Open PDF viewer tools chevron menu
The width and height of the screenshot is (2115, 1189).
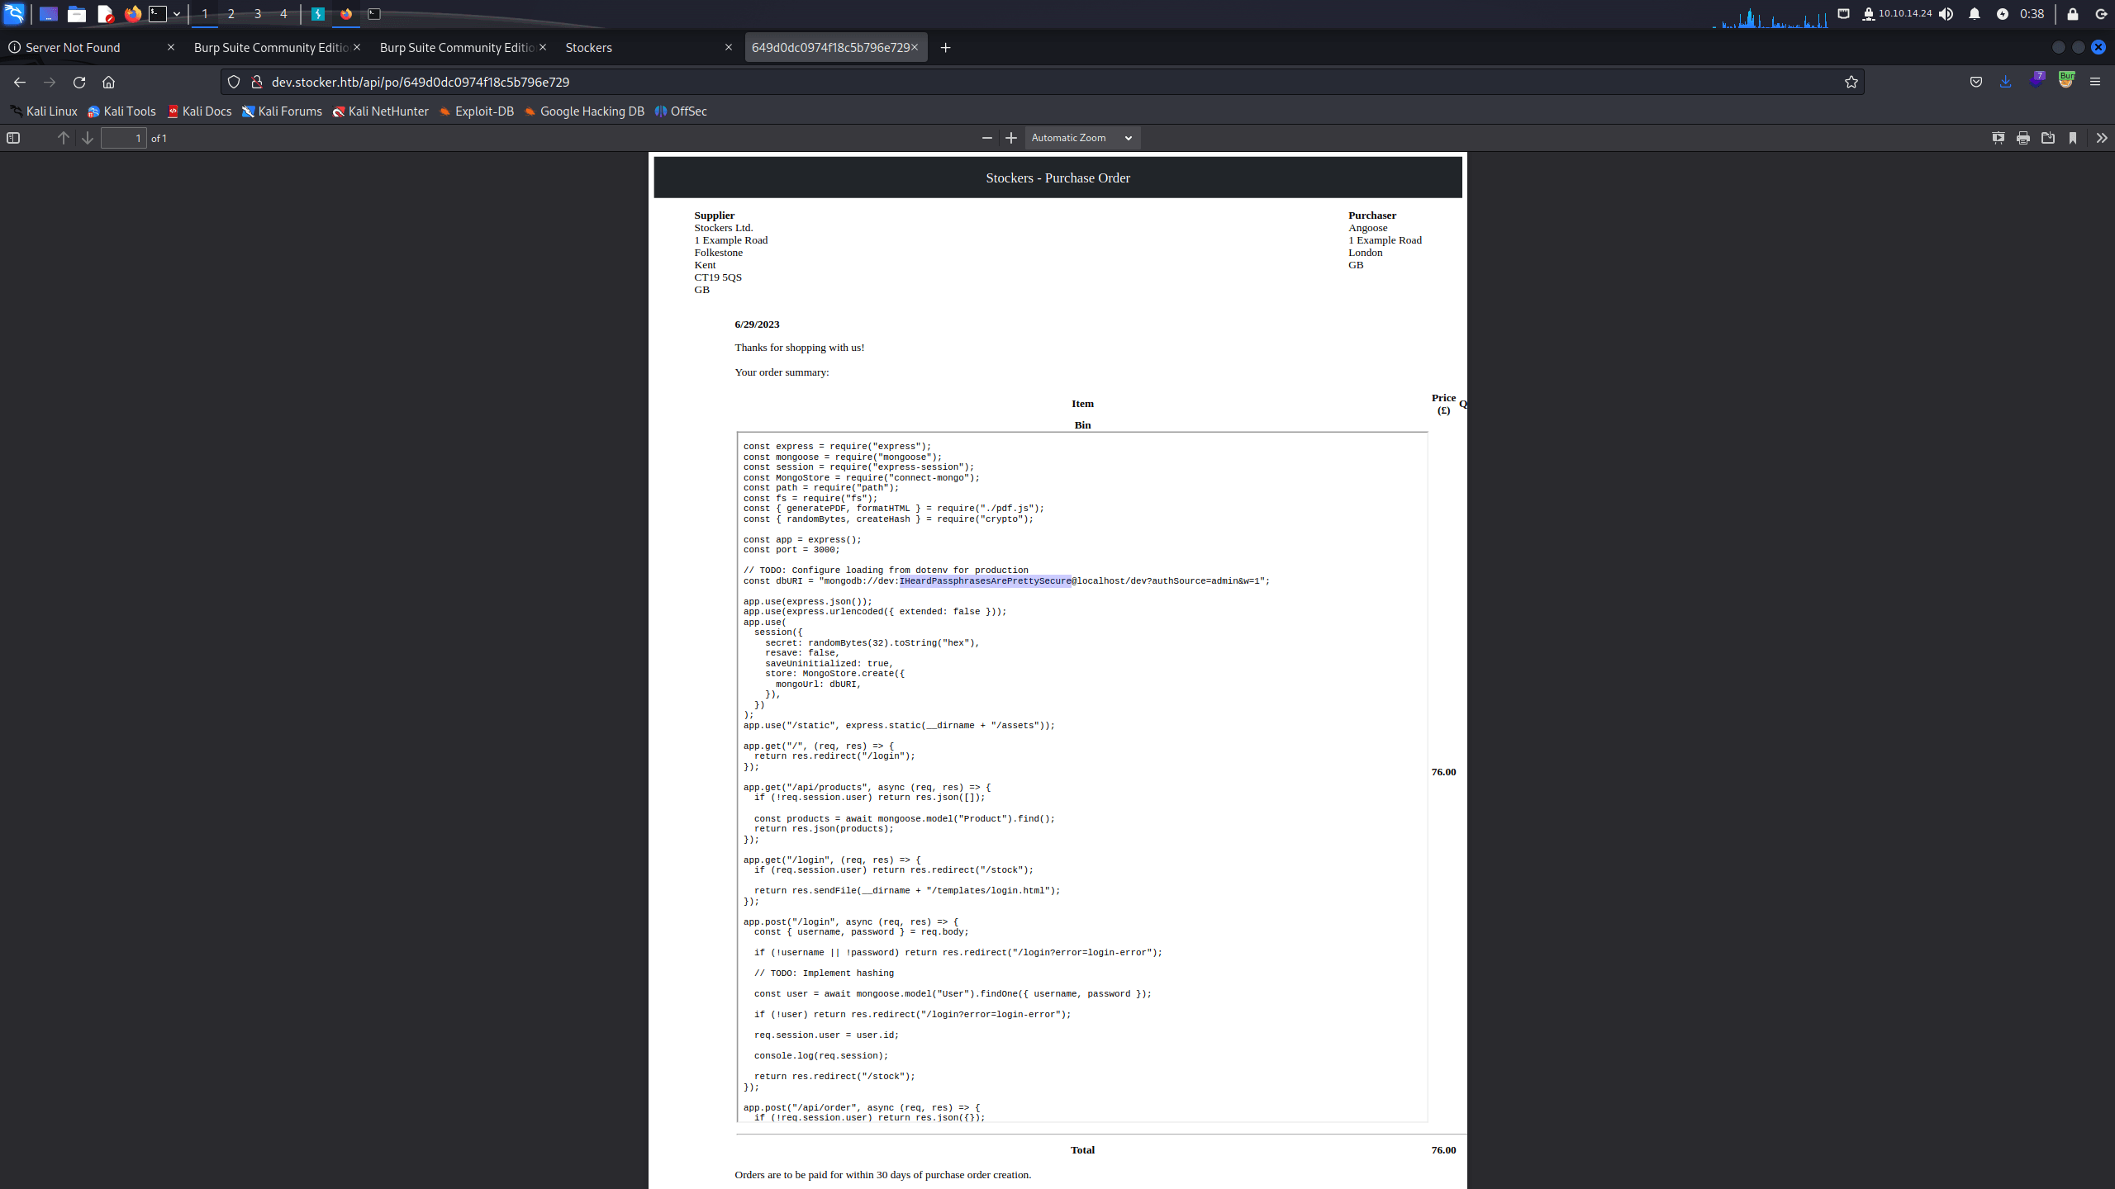tap(2101, 138)
